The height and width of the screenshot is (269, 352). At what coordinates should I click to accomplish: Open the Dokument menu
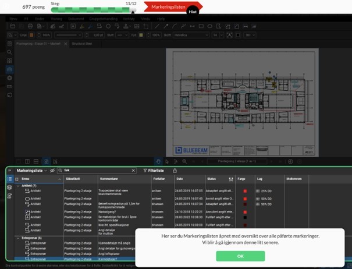pos(76,19)
